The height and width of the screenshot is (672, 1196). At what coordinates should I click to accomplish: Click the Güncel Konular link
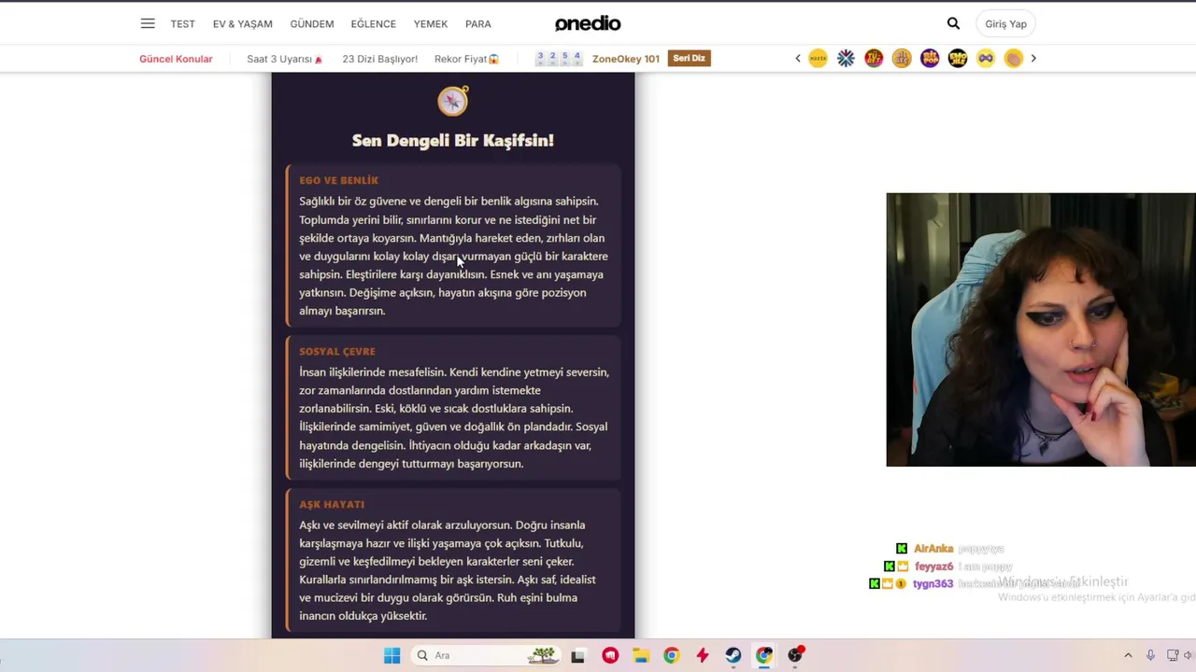point(176,59)
